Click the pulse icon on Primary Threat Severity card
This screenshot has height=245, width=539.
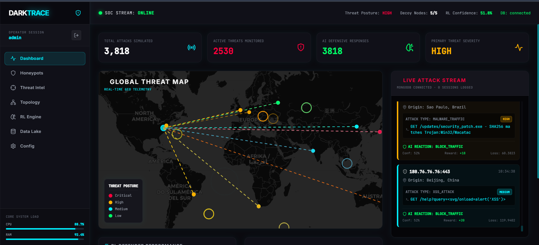point(518,47)
